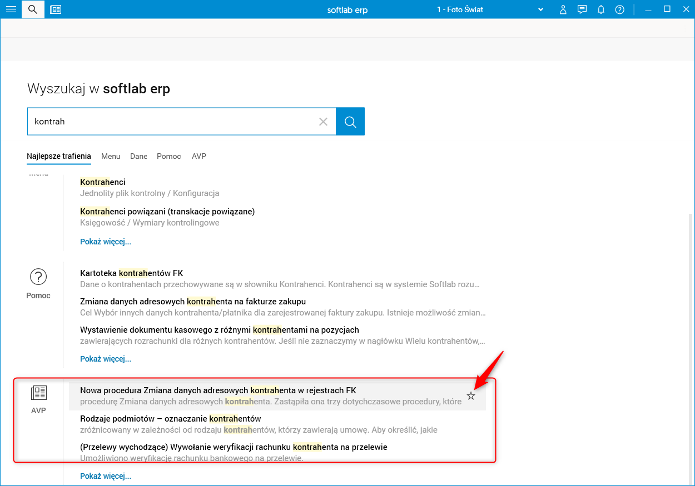Click the AVP section newspaper icon
Image resolution: width=695 pixels, height=486 pixels.
(38, 393)
